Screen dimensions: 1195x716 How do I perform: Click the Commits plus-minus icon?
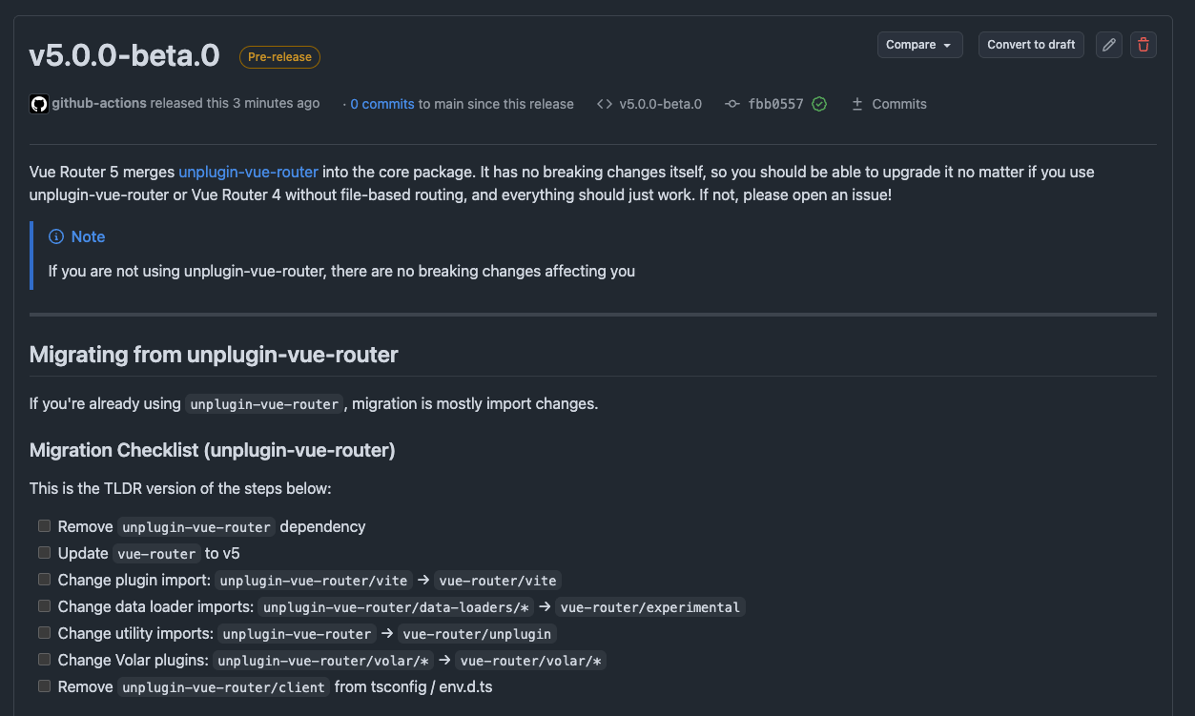(x=857, y=104)
